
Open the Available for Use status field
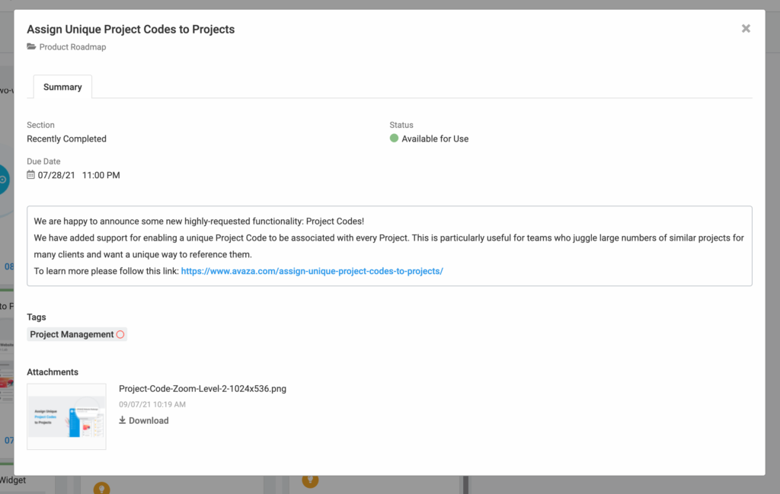[x=435, y=139]
